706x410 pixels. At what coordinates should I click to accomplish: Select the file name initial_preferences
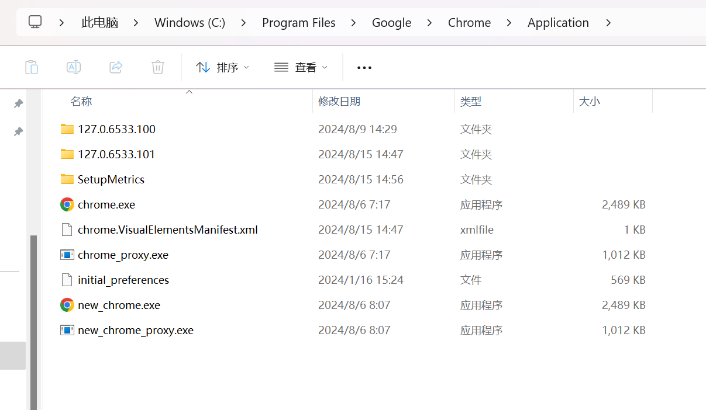pyautogui.click(x=123, y=280)
